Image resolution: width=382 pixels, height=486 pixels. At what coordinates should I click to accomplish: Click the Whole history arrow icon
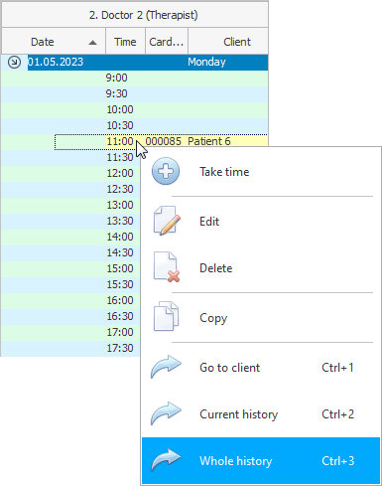click(x=166, y=460)
